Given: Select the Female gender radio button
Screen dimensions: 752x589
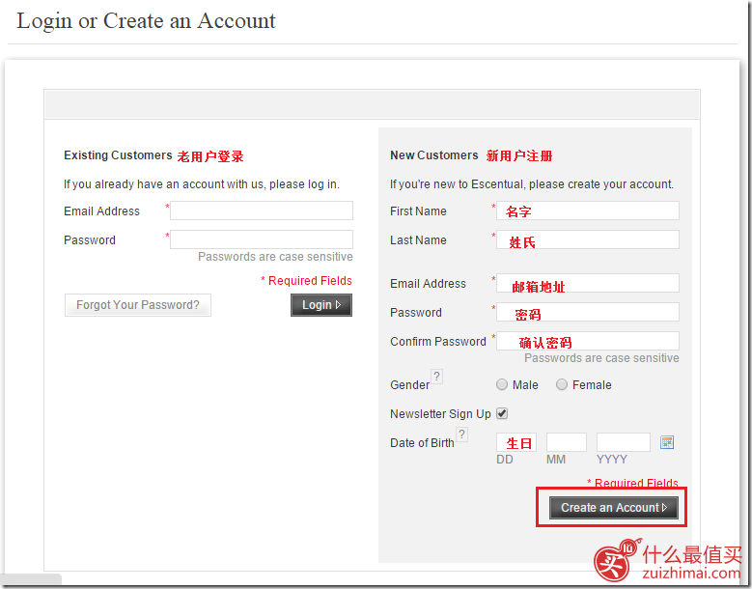Looking at the screenshot, I should click(x=562, y=384).
